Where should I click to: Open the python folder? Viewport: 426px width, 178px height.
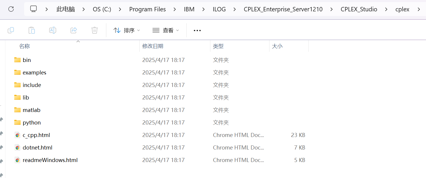click(x=32, y=122)
